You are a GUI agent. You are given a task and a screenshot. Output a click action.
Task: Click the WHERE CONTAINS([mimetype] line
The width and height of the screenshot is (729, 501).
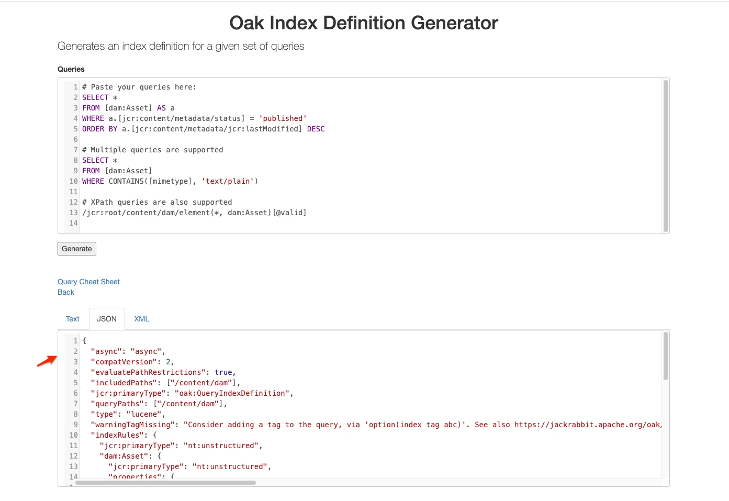(x=170, y=181)
